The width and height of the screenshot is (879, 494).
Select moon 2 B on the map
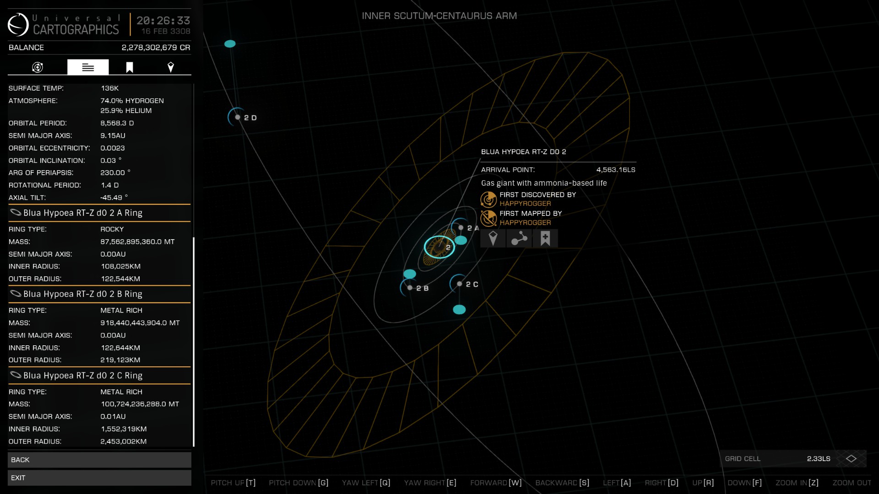(410, 288)
